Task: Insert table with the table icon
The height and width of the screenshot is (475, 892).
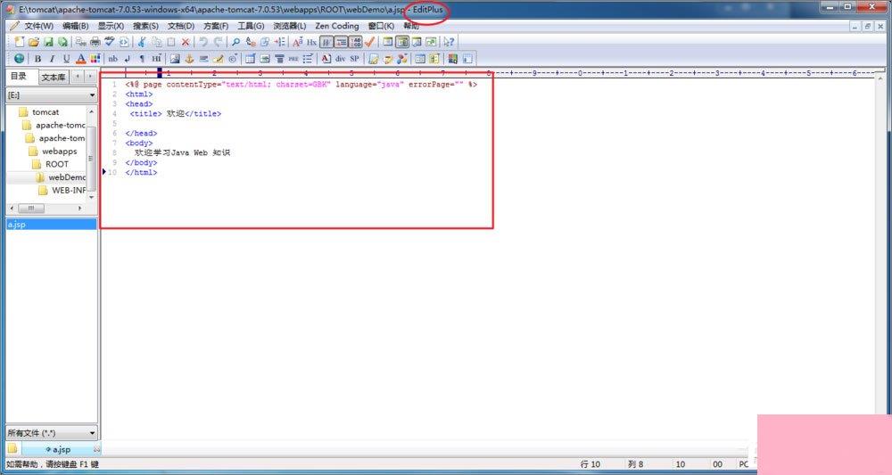Action: click(251, 59)
